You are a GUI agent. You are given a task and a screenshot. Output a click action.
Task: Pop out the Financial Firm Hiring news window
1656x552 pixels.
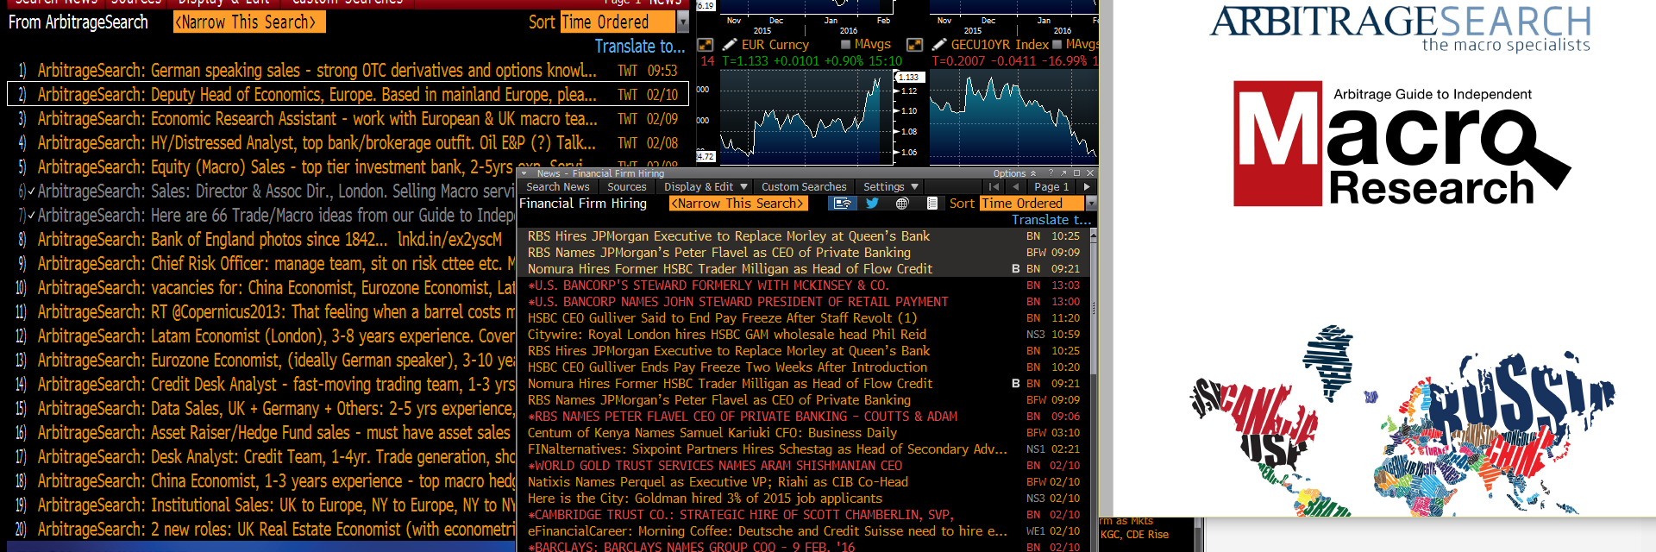click(x=1064, y=173)
